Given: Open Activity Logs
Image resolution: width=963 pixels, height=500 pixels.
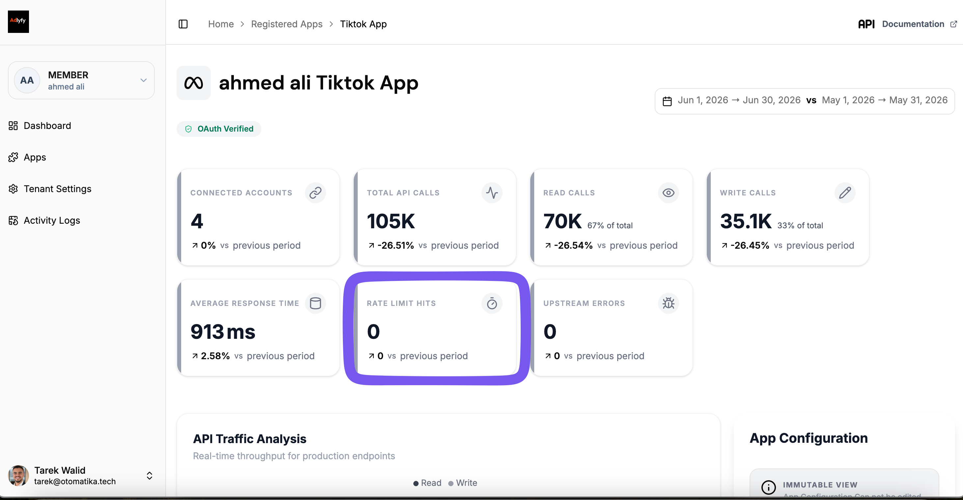Looking at the screenshot, I should pyautogui.click(x=52, y=220).
